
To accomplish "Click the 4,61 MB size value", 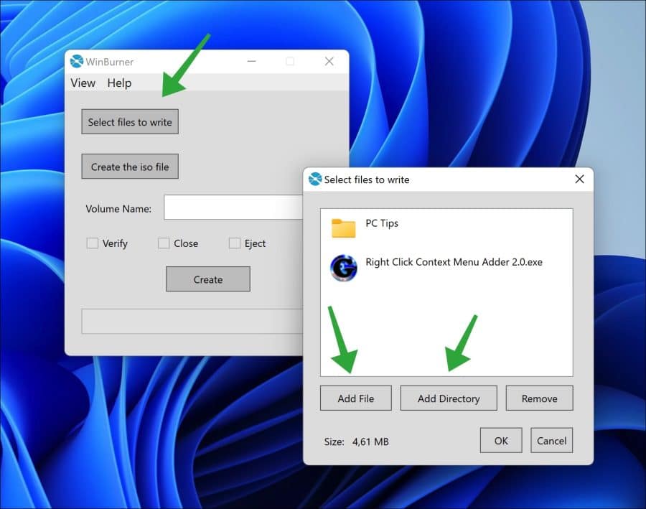I will (370, 442).
